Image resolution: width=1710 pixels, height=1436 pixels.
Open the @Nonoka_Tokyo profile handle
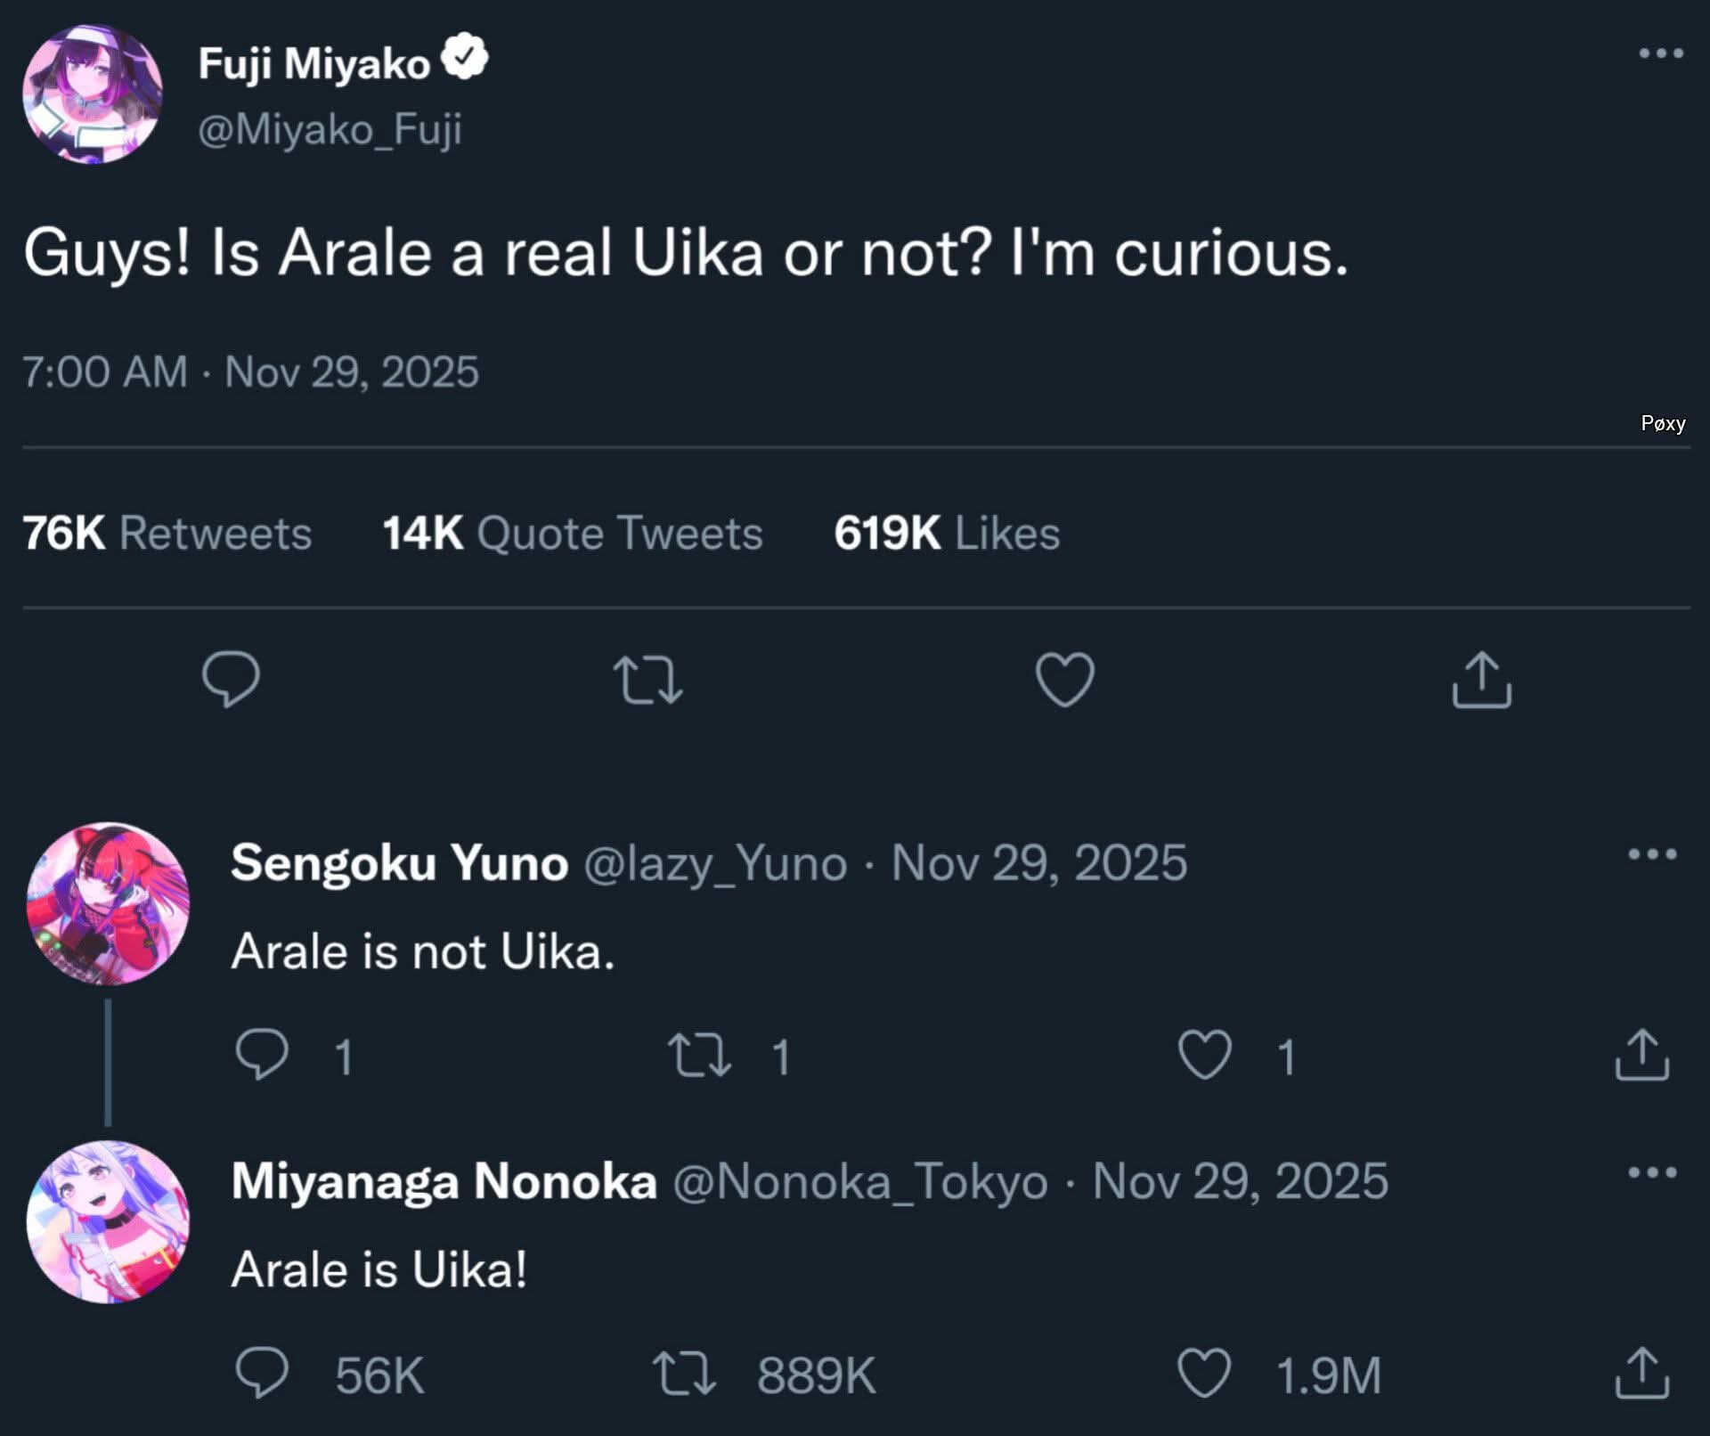click(859, 1182)
